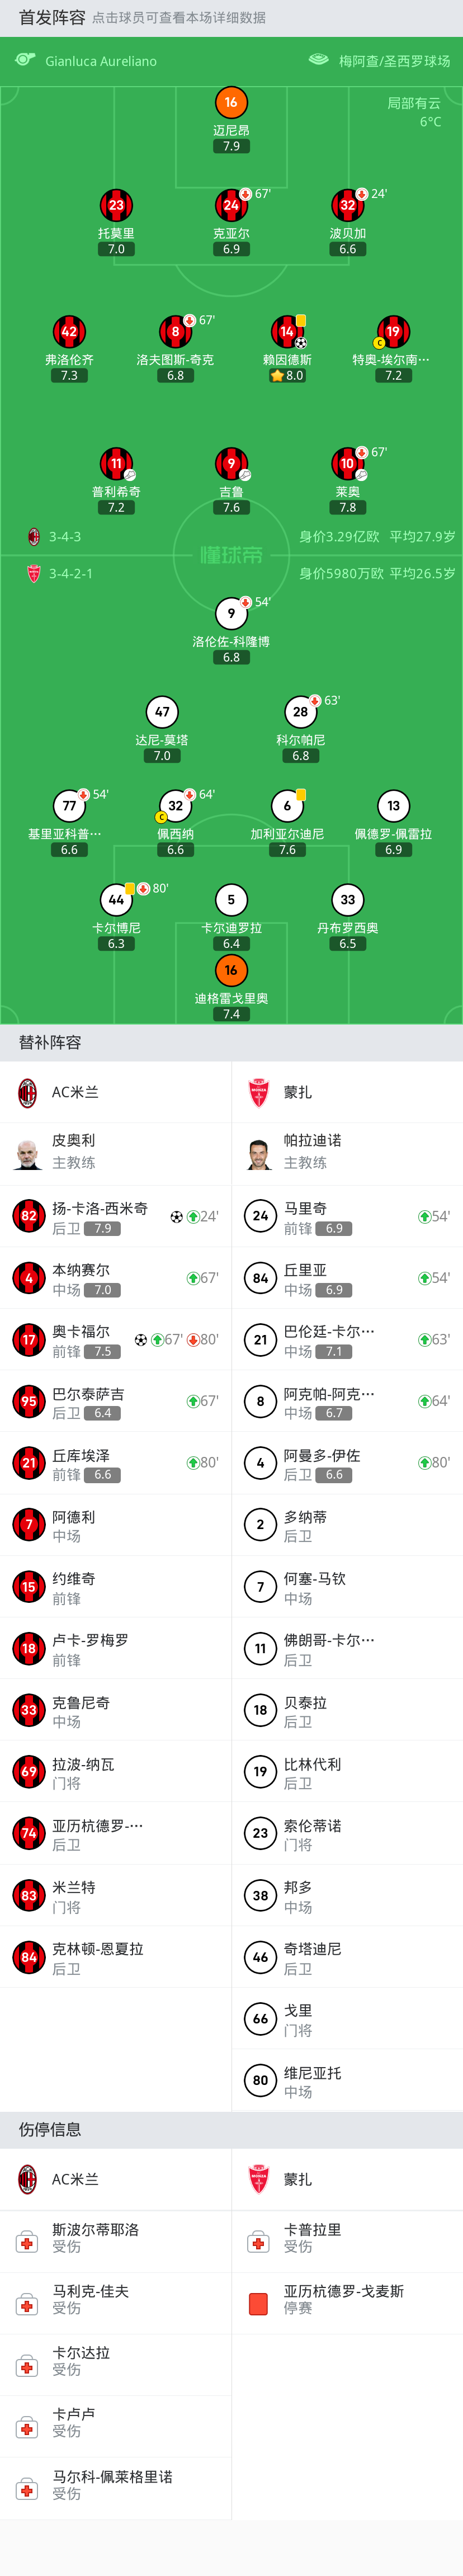The image size is (463, 2576).
Task: Tap goalkeeper 迈尼昂 number 16 jersey icon
Action: (231, 102)
